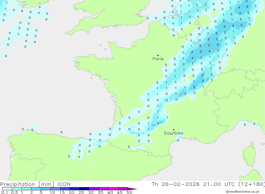Click the Dourbies location label

point(174,133)
